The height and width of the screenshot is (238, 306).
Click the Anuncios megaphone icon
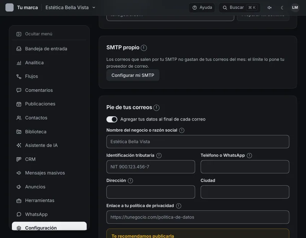point(19,187)
